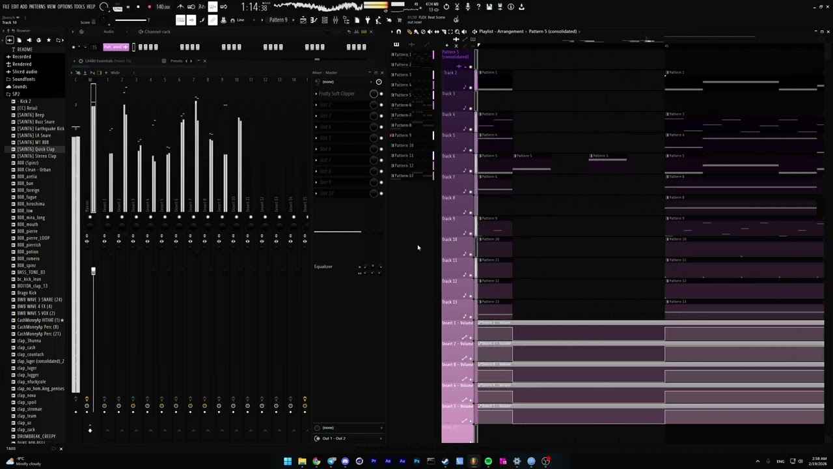Save the project with the floppy disk icon
Screen dimensions: 833x469
489,7
